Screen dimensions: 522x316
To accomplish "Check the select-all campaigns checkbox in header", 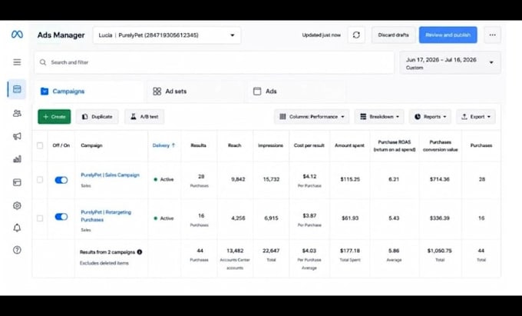I will pos(40,145).
